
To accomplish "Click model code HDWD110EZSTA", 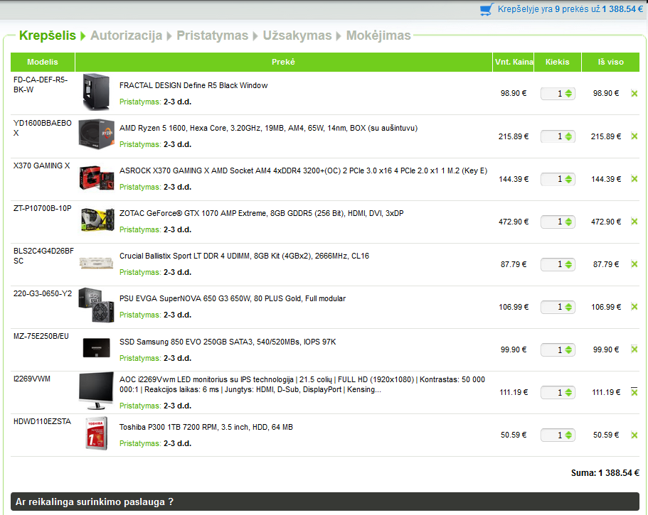I will tap(42, 421).
